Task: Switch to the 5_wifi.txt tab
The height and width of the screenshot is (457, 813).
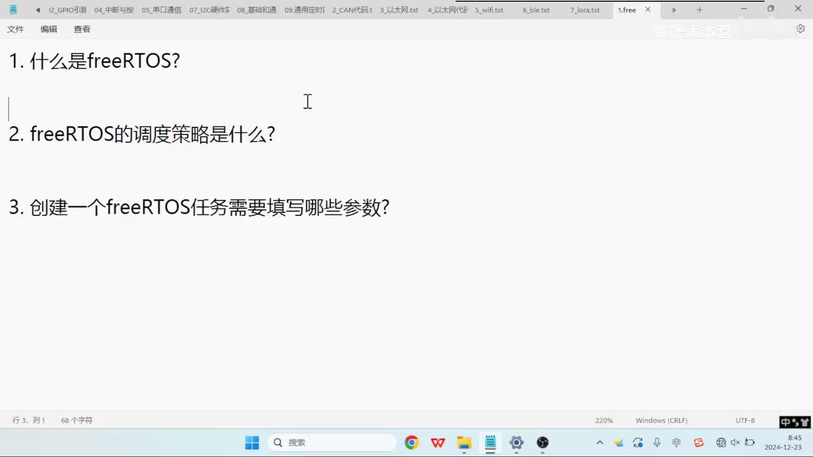Action: (489, 10)
